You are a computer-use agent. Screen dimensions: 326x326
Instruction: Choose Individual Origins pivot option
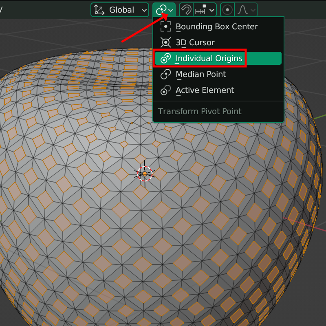218,58
